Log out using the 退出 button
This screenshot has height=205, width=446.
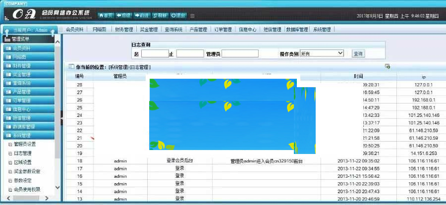click(179, 15)
